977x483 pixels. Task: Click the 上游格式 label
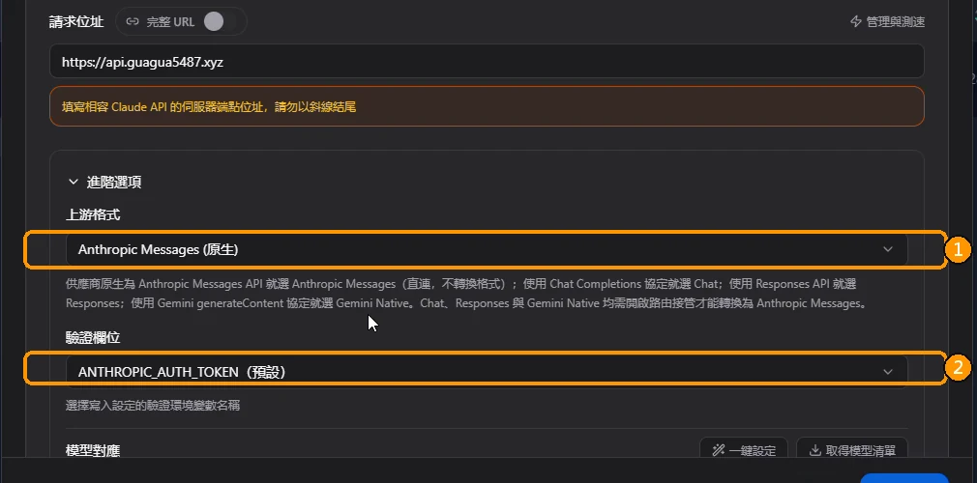coord(93,214)
